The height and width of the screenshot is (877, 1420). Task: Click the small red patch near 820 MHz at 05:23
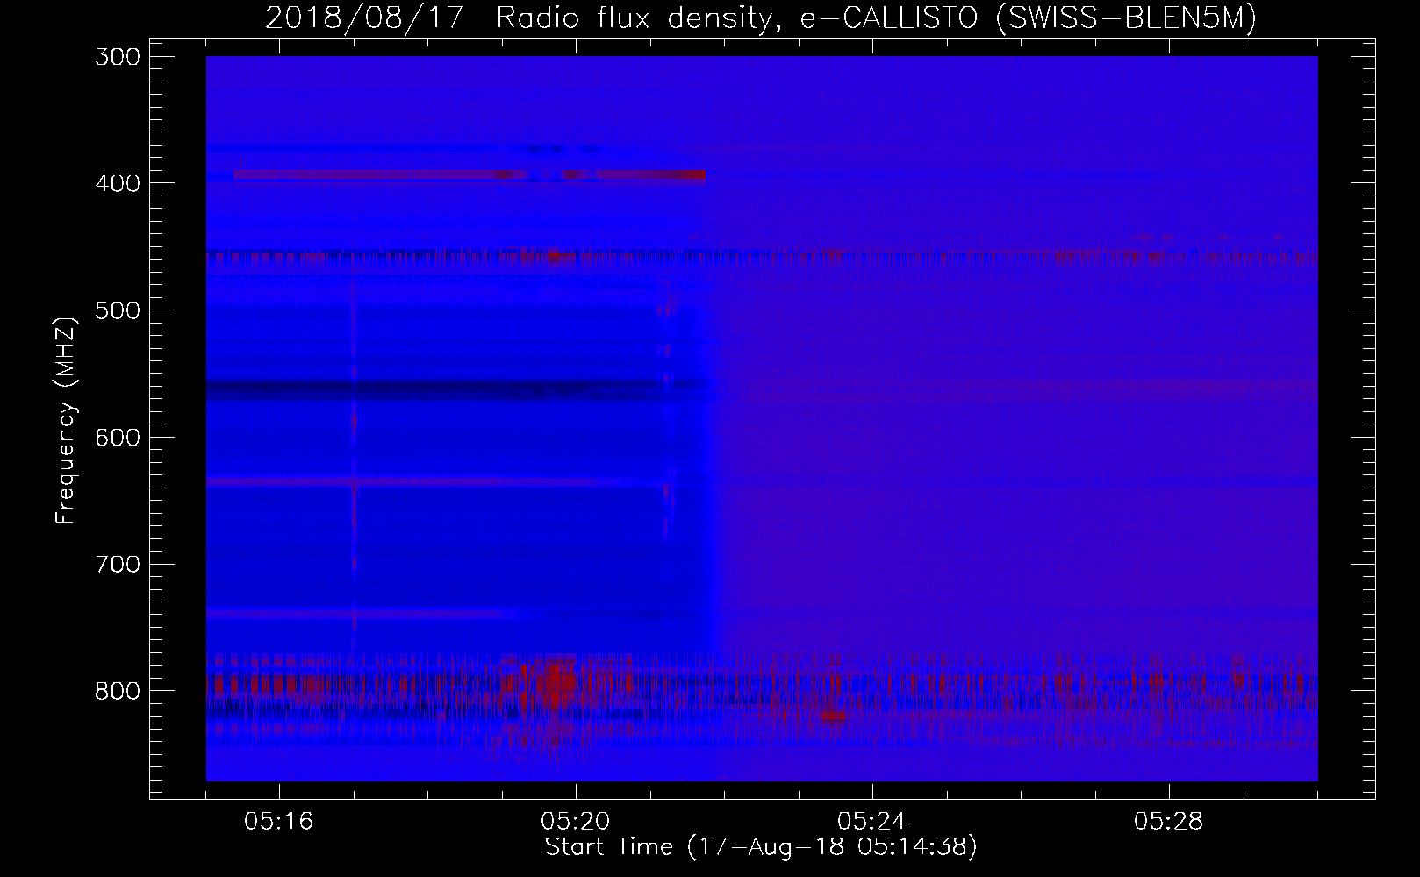(x=834, y=717)
